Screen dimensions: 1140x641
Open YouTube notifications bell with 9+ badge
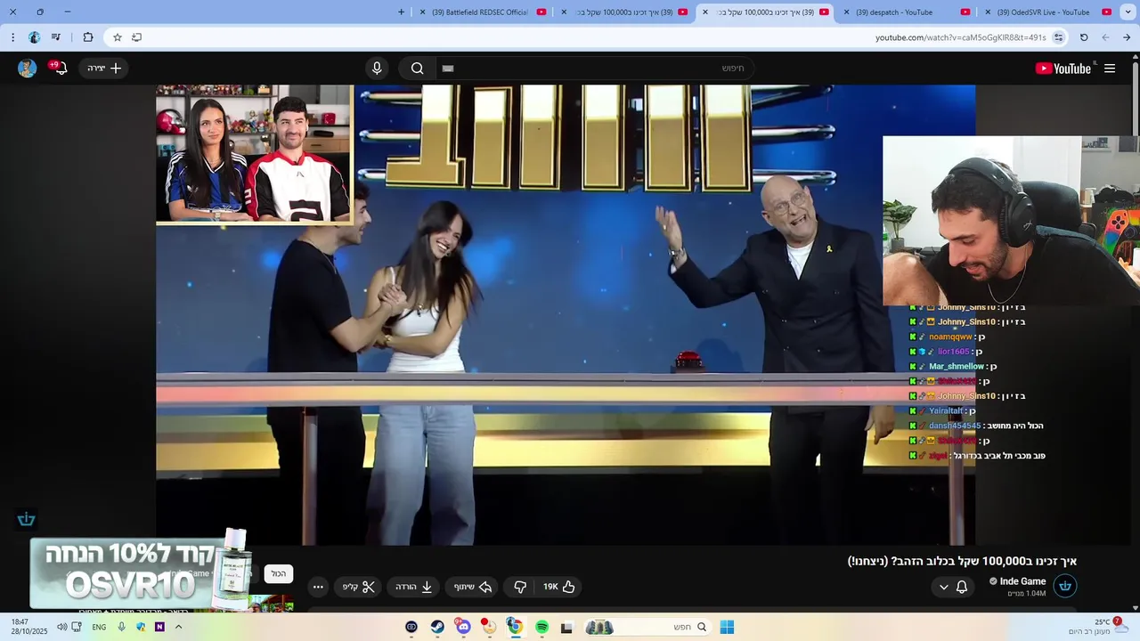pos(61,68)
